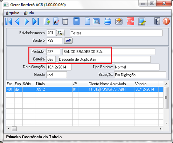Select the Nome Abreviado column header
The width and height of the screenshot is (173, 143).
pos(117,84)
